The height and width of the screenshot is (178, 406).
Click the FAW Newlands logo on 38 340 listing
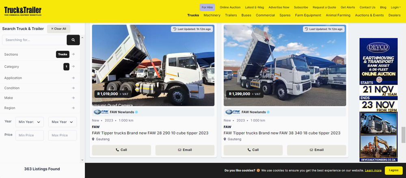(233, 112)
